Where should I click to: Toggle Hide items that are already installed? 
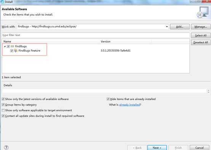pyautogui.click(x=108, y=99)
